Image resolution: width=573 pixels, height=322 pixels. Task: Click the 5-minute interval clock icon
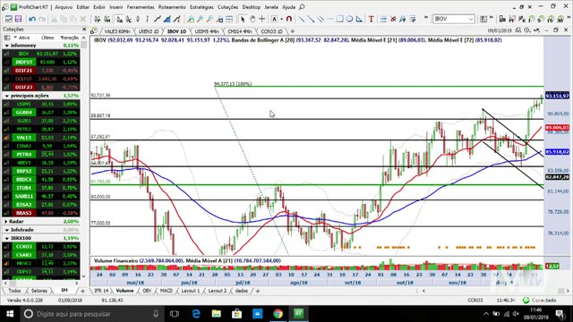pos(541,19)
